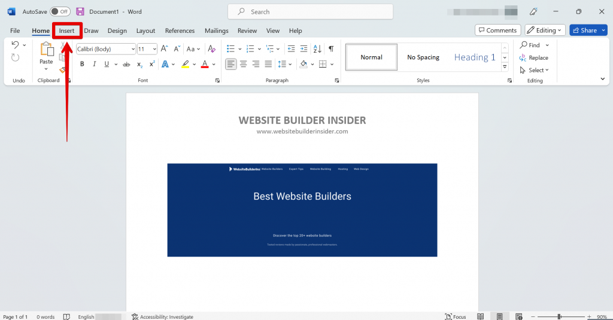Align text left

(x=231, y=64)
